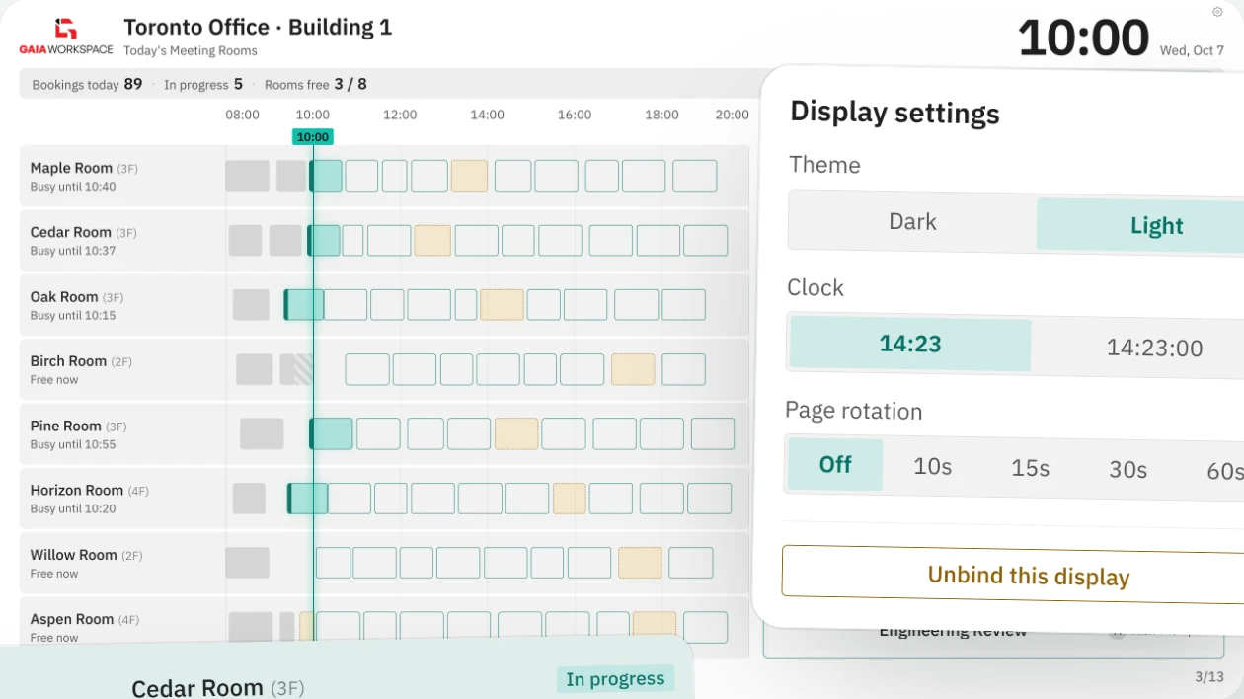Click the Wed, Oct 7 date
The width and height of the screenshot is (1244, 699).
(1192, 50)
